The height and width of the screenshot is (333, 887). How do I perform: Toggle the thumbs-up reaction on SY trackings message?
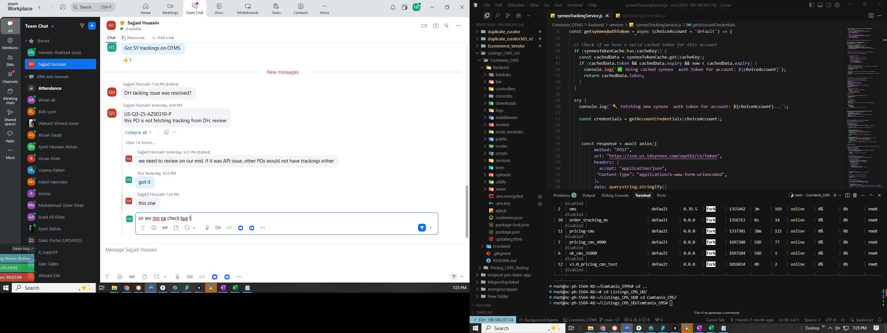(128, 60)
